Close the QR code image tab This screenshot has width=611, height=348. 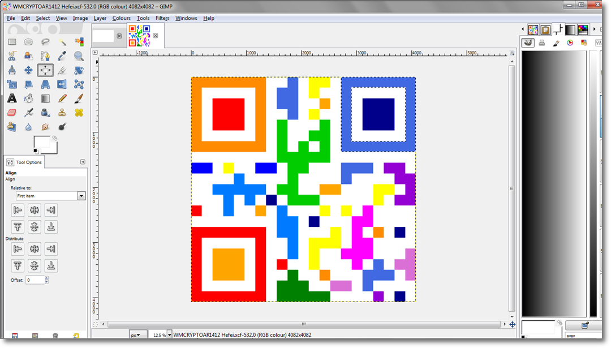point(156,36)
